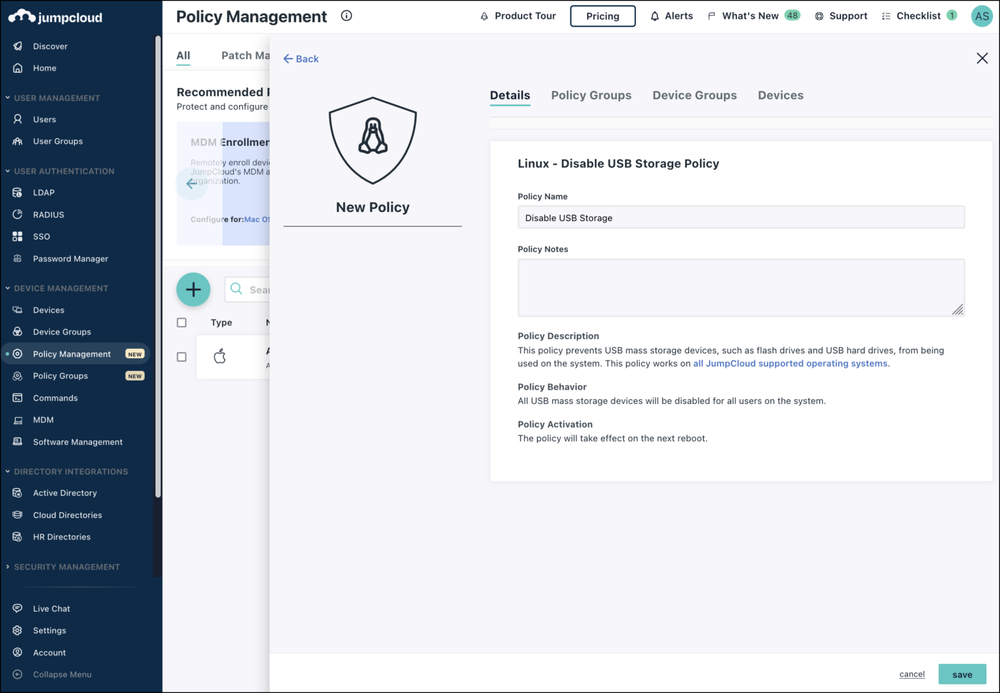Open the Alerts bell in the header
This screenshot has width=1000, height=693.
(x=671, y=16)
